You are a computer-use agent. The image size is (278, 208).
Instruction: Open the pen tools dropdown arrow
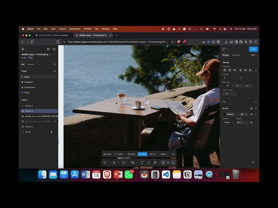137,163
